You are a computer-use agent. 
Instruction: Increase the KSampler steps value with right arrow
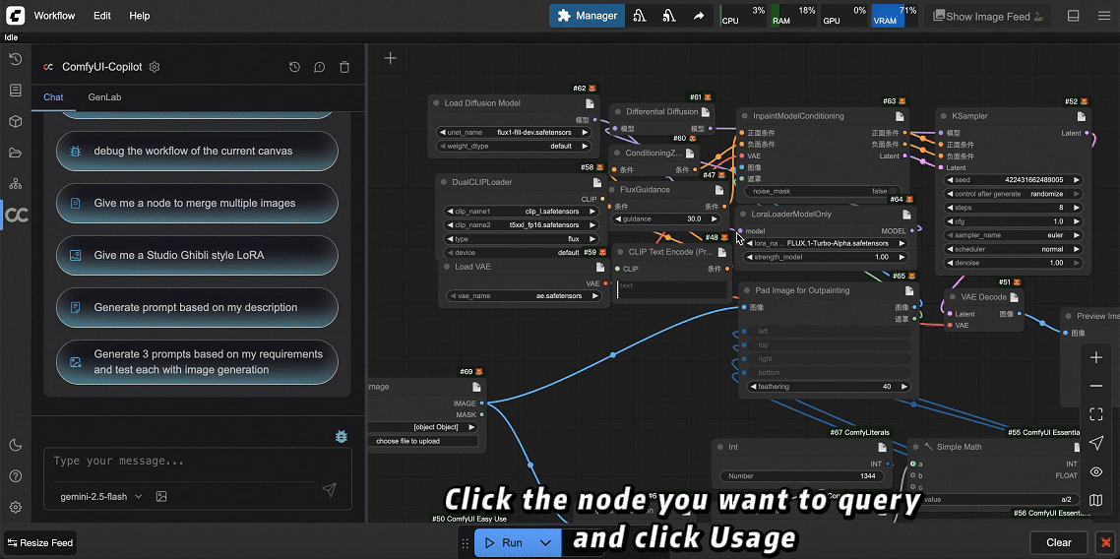pos(1077,208)
